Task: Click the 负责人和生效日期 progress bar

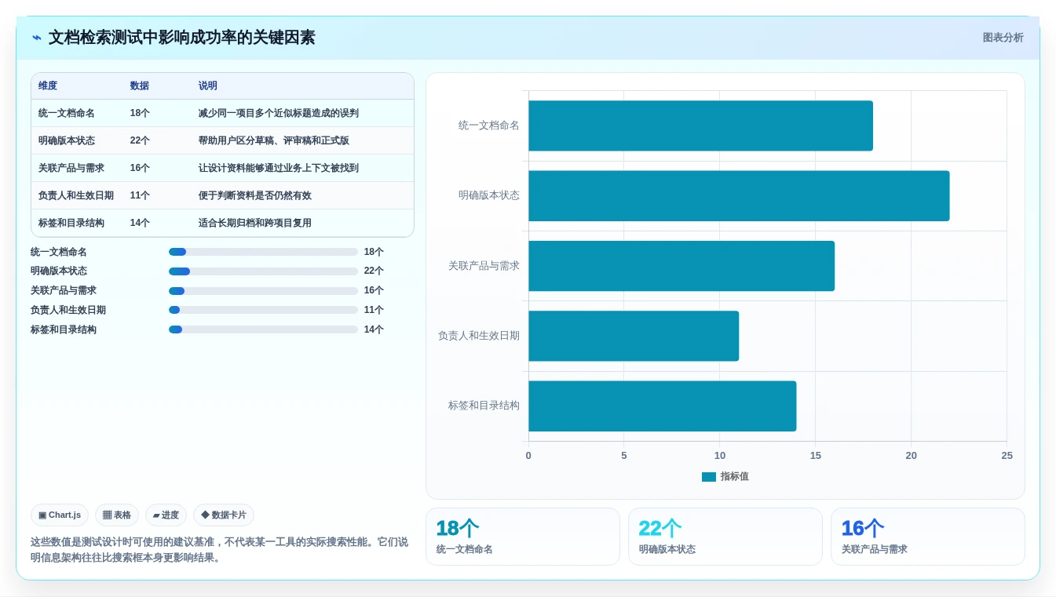Action: point(263,310)
